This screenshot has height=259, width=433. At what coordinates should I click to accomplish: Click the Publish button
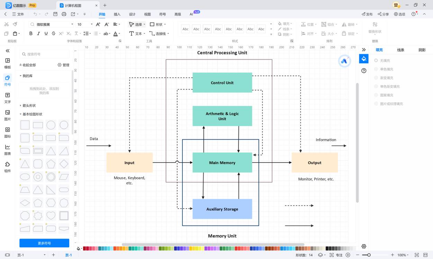(367, 14)
